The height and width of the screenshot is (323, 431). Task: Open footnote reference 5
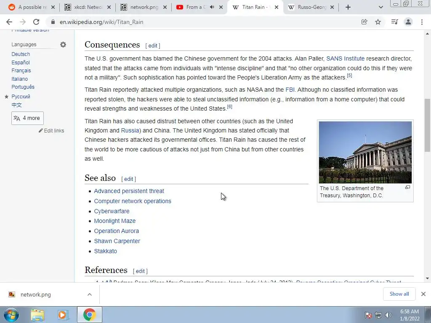coord(349,75)
